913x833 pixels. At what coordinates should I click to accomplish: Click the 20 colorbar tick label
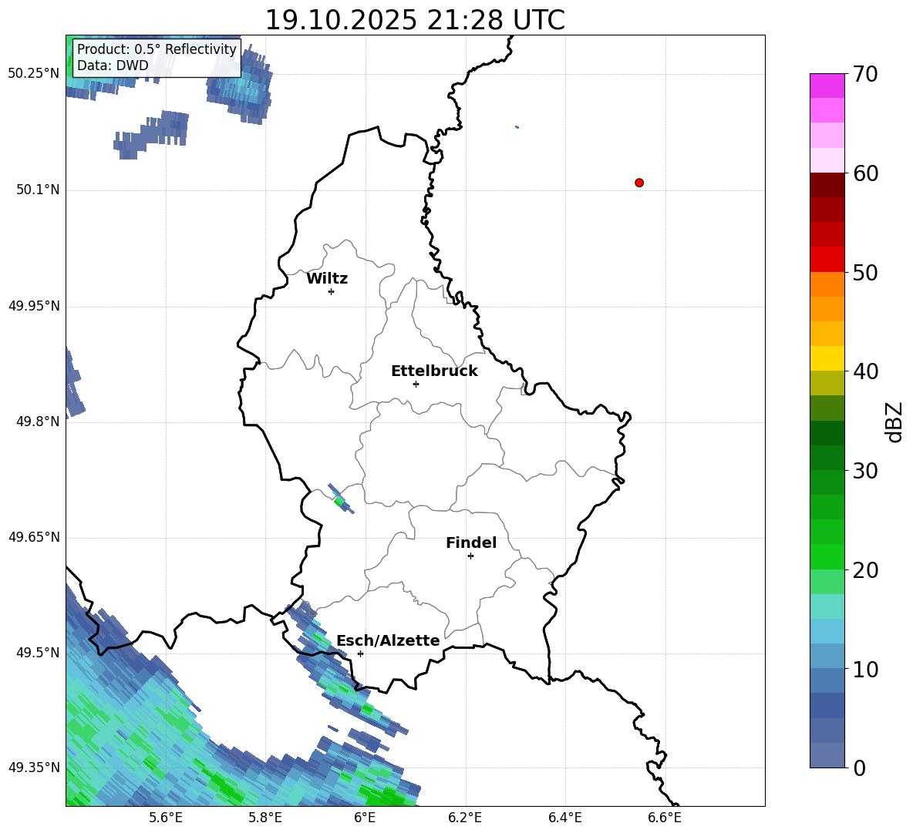(x=865, y=570)
